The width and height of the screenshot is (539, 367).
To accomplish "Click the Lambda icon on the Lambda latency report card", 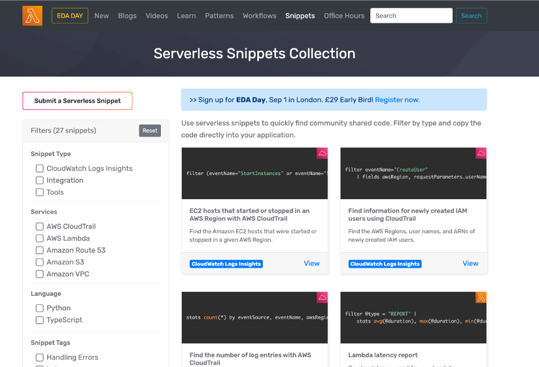I will [x=481, y=297].
